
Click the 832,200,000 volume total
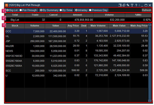[117, 20]
